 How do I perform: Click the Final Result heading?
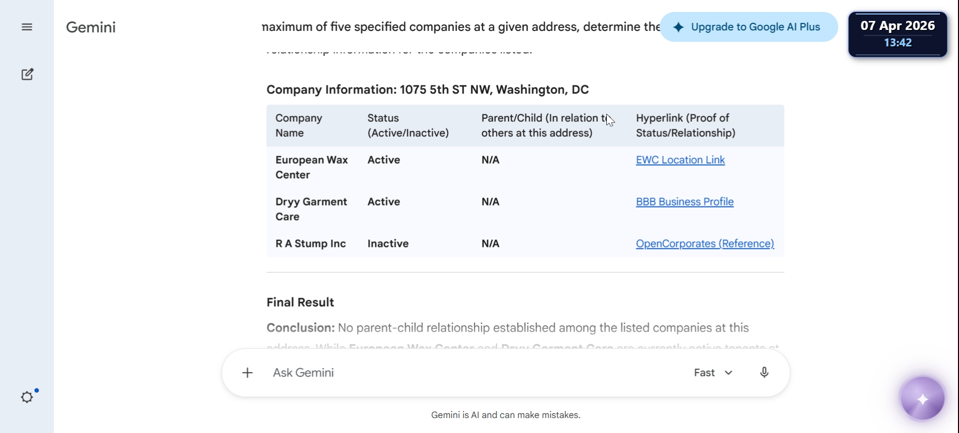(x=300, y=302)
